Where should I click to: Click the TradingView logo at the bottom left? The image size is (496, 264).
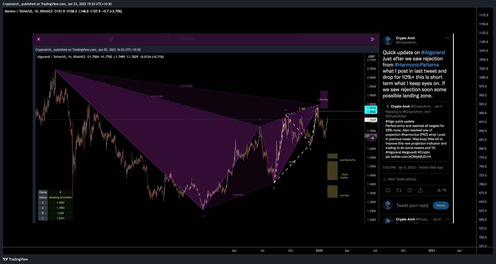pyautogui.click(x=15, y=259)
